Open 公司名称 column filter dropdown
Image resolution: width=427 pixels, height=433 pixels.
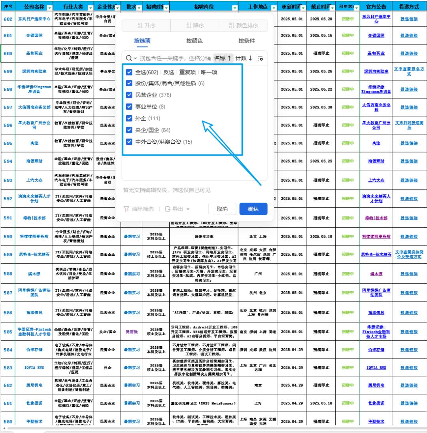[x=50, y=8]
